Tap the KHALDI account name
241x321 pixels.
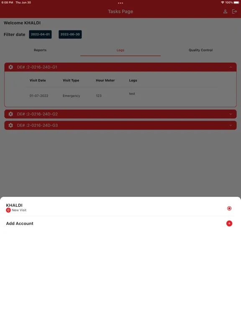[14, 205]
